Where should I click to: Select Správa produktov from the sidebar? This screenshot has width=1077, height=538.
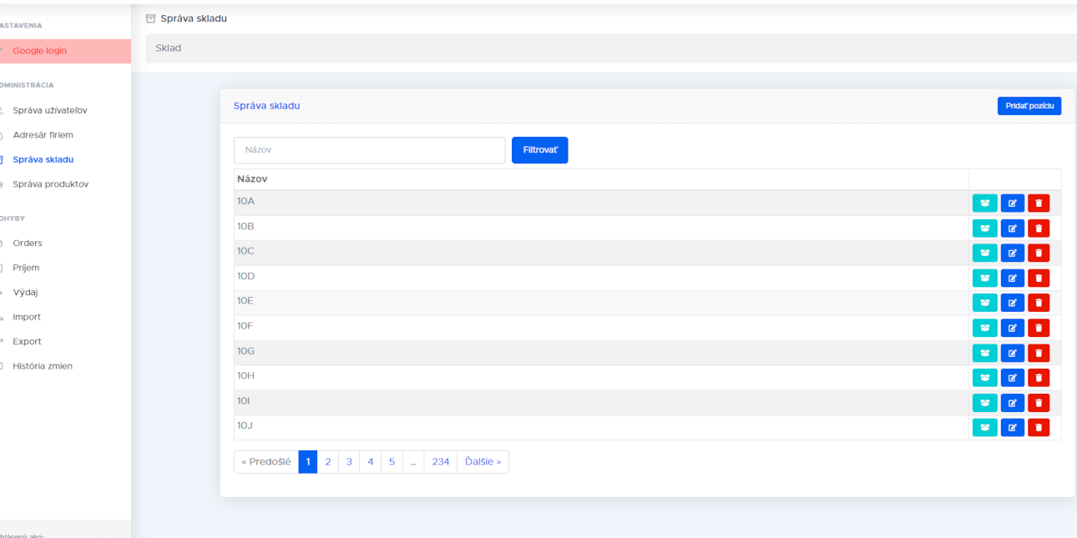click(50, 184)
